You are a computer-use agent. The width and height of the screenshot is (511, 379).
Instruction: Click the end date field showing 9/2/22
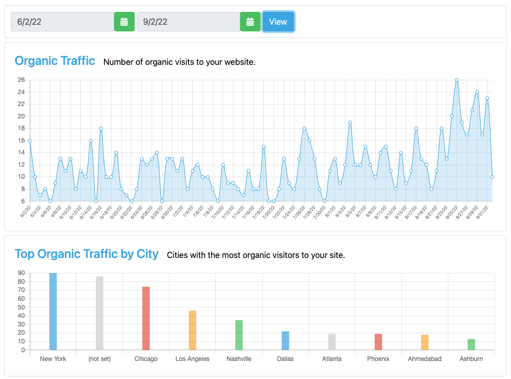point(188,22)
